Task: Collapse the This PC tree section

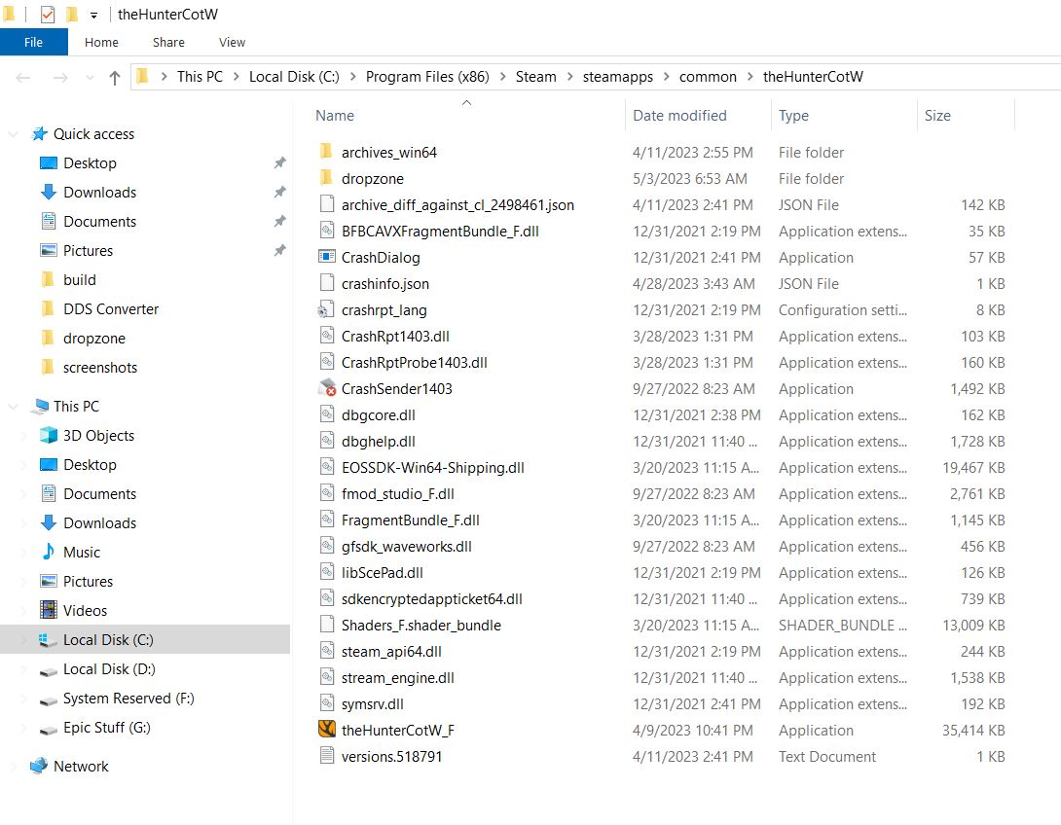Action: pyautogui.click(x=13, y=406)
